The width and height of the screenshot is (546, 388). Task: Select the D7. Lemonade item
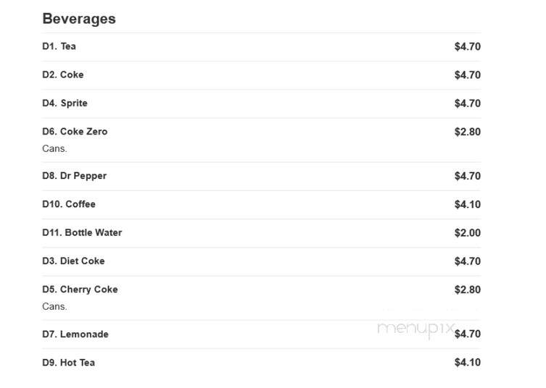262,334
